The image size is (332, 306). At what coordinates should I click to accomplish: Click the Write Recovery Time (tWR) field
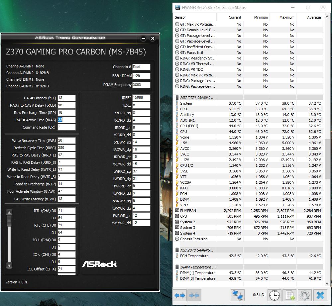point(66,141)
